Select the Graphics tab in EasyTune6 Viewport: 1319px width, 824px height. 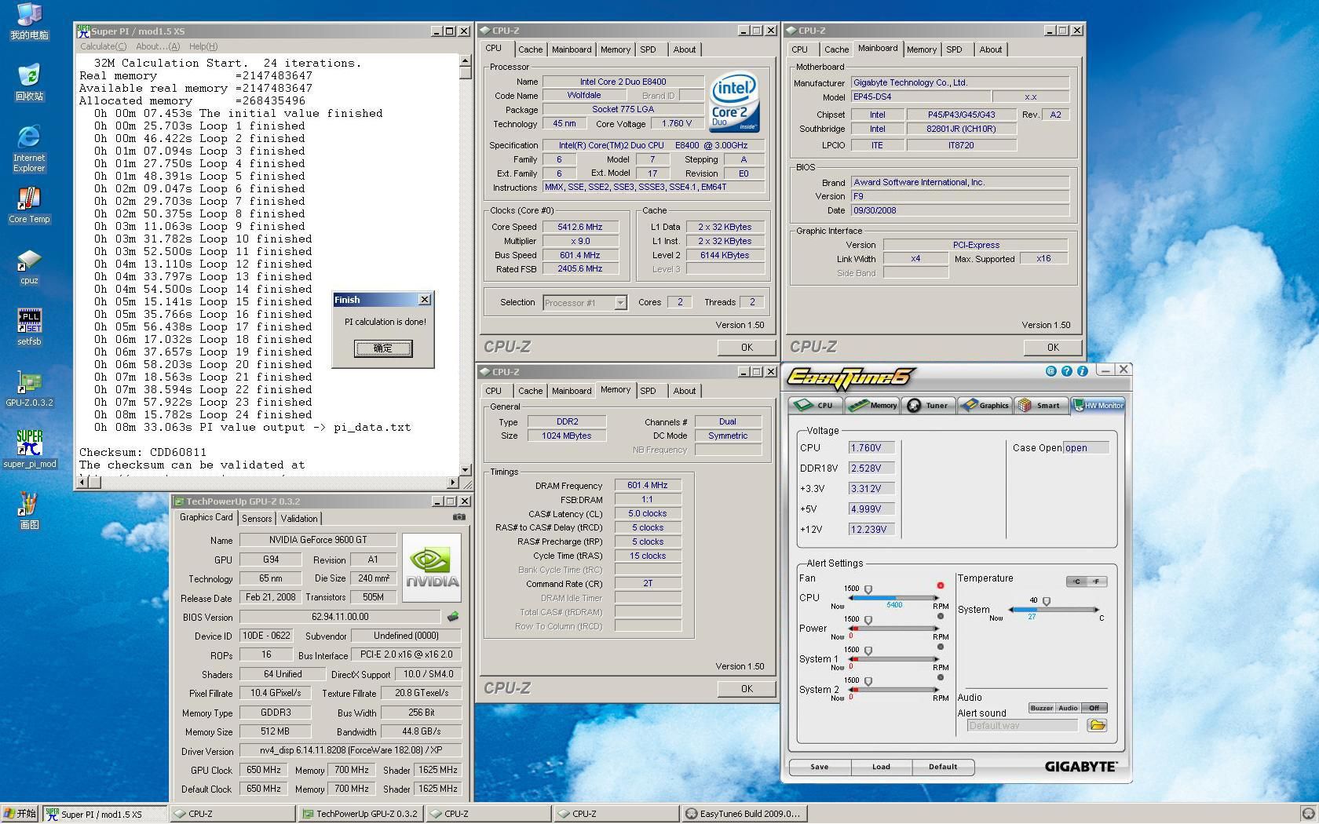[x=985, y=406]
